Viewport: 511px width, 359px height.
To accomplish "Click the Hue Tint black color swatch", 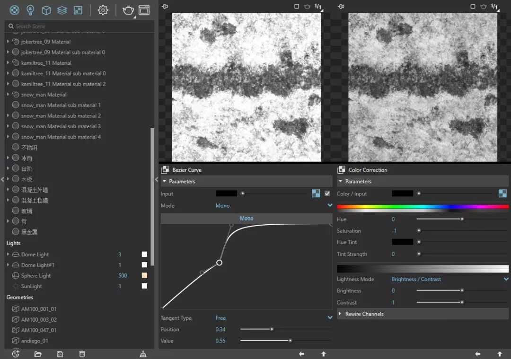I will coord(402,242).
